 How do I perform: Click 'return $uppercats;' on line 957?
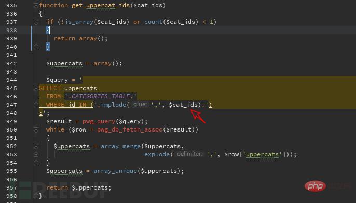click(78, 187)
